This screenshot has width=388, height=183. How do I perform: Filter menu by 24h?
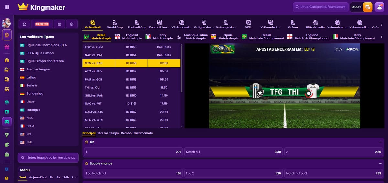pyautogui.click(x=66, y=178)
